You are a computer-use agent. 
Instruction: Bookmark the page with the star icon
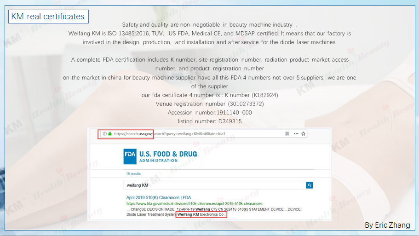pyautogui.click(x=303, y=133)
